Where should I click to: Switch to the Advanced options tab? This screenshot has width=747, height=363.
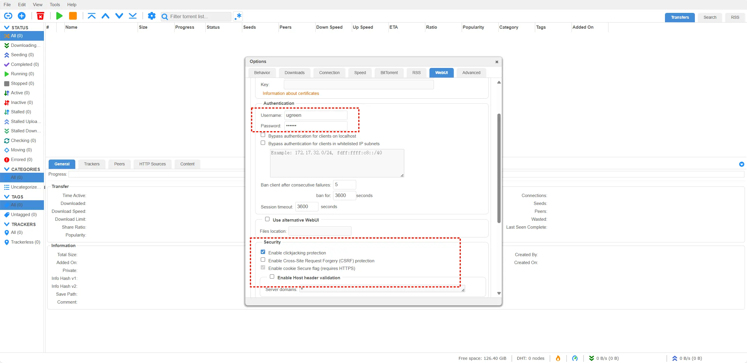pos(471,73)
